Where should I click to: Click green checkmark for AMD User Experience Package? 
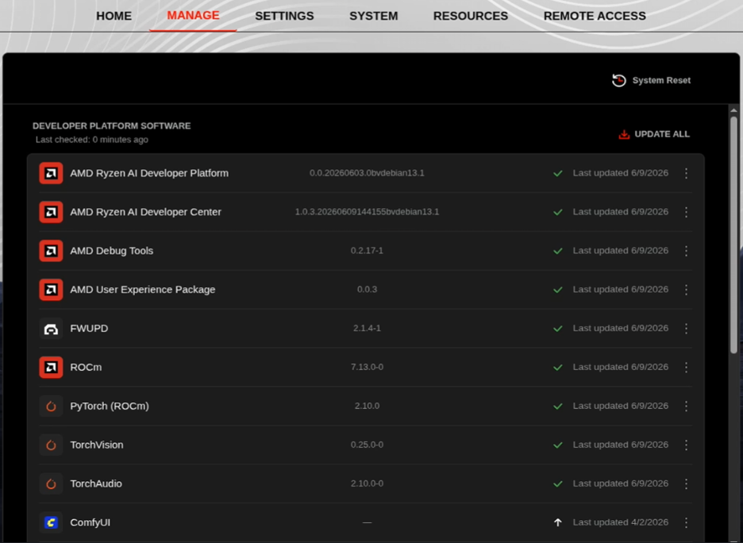click(558, 290)
